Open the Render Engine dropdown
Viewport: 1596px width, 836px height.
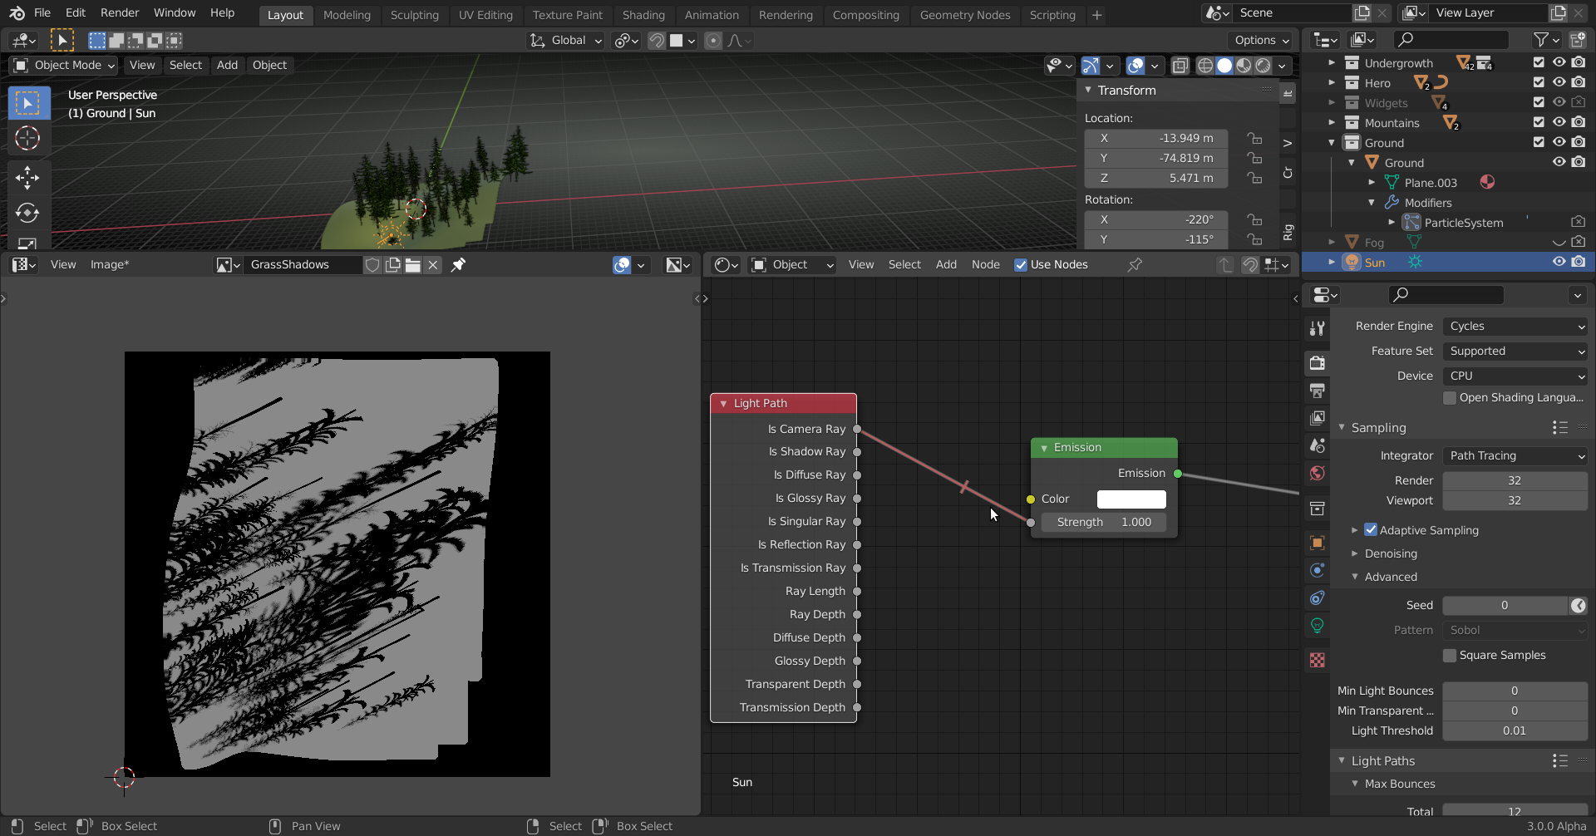(x=1515, y=326)
